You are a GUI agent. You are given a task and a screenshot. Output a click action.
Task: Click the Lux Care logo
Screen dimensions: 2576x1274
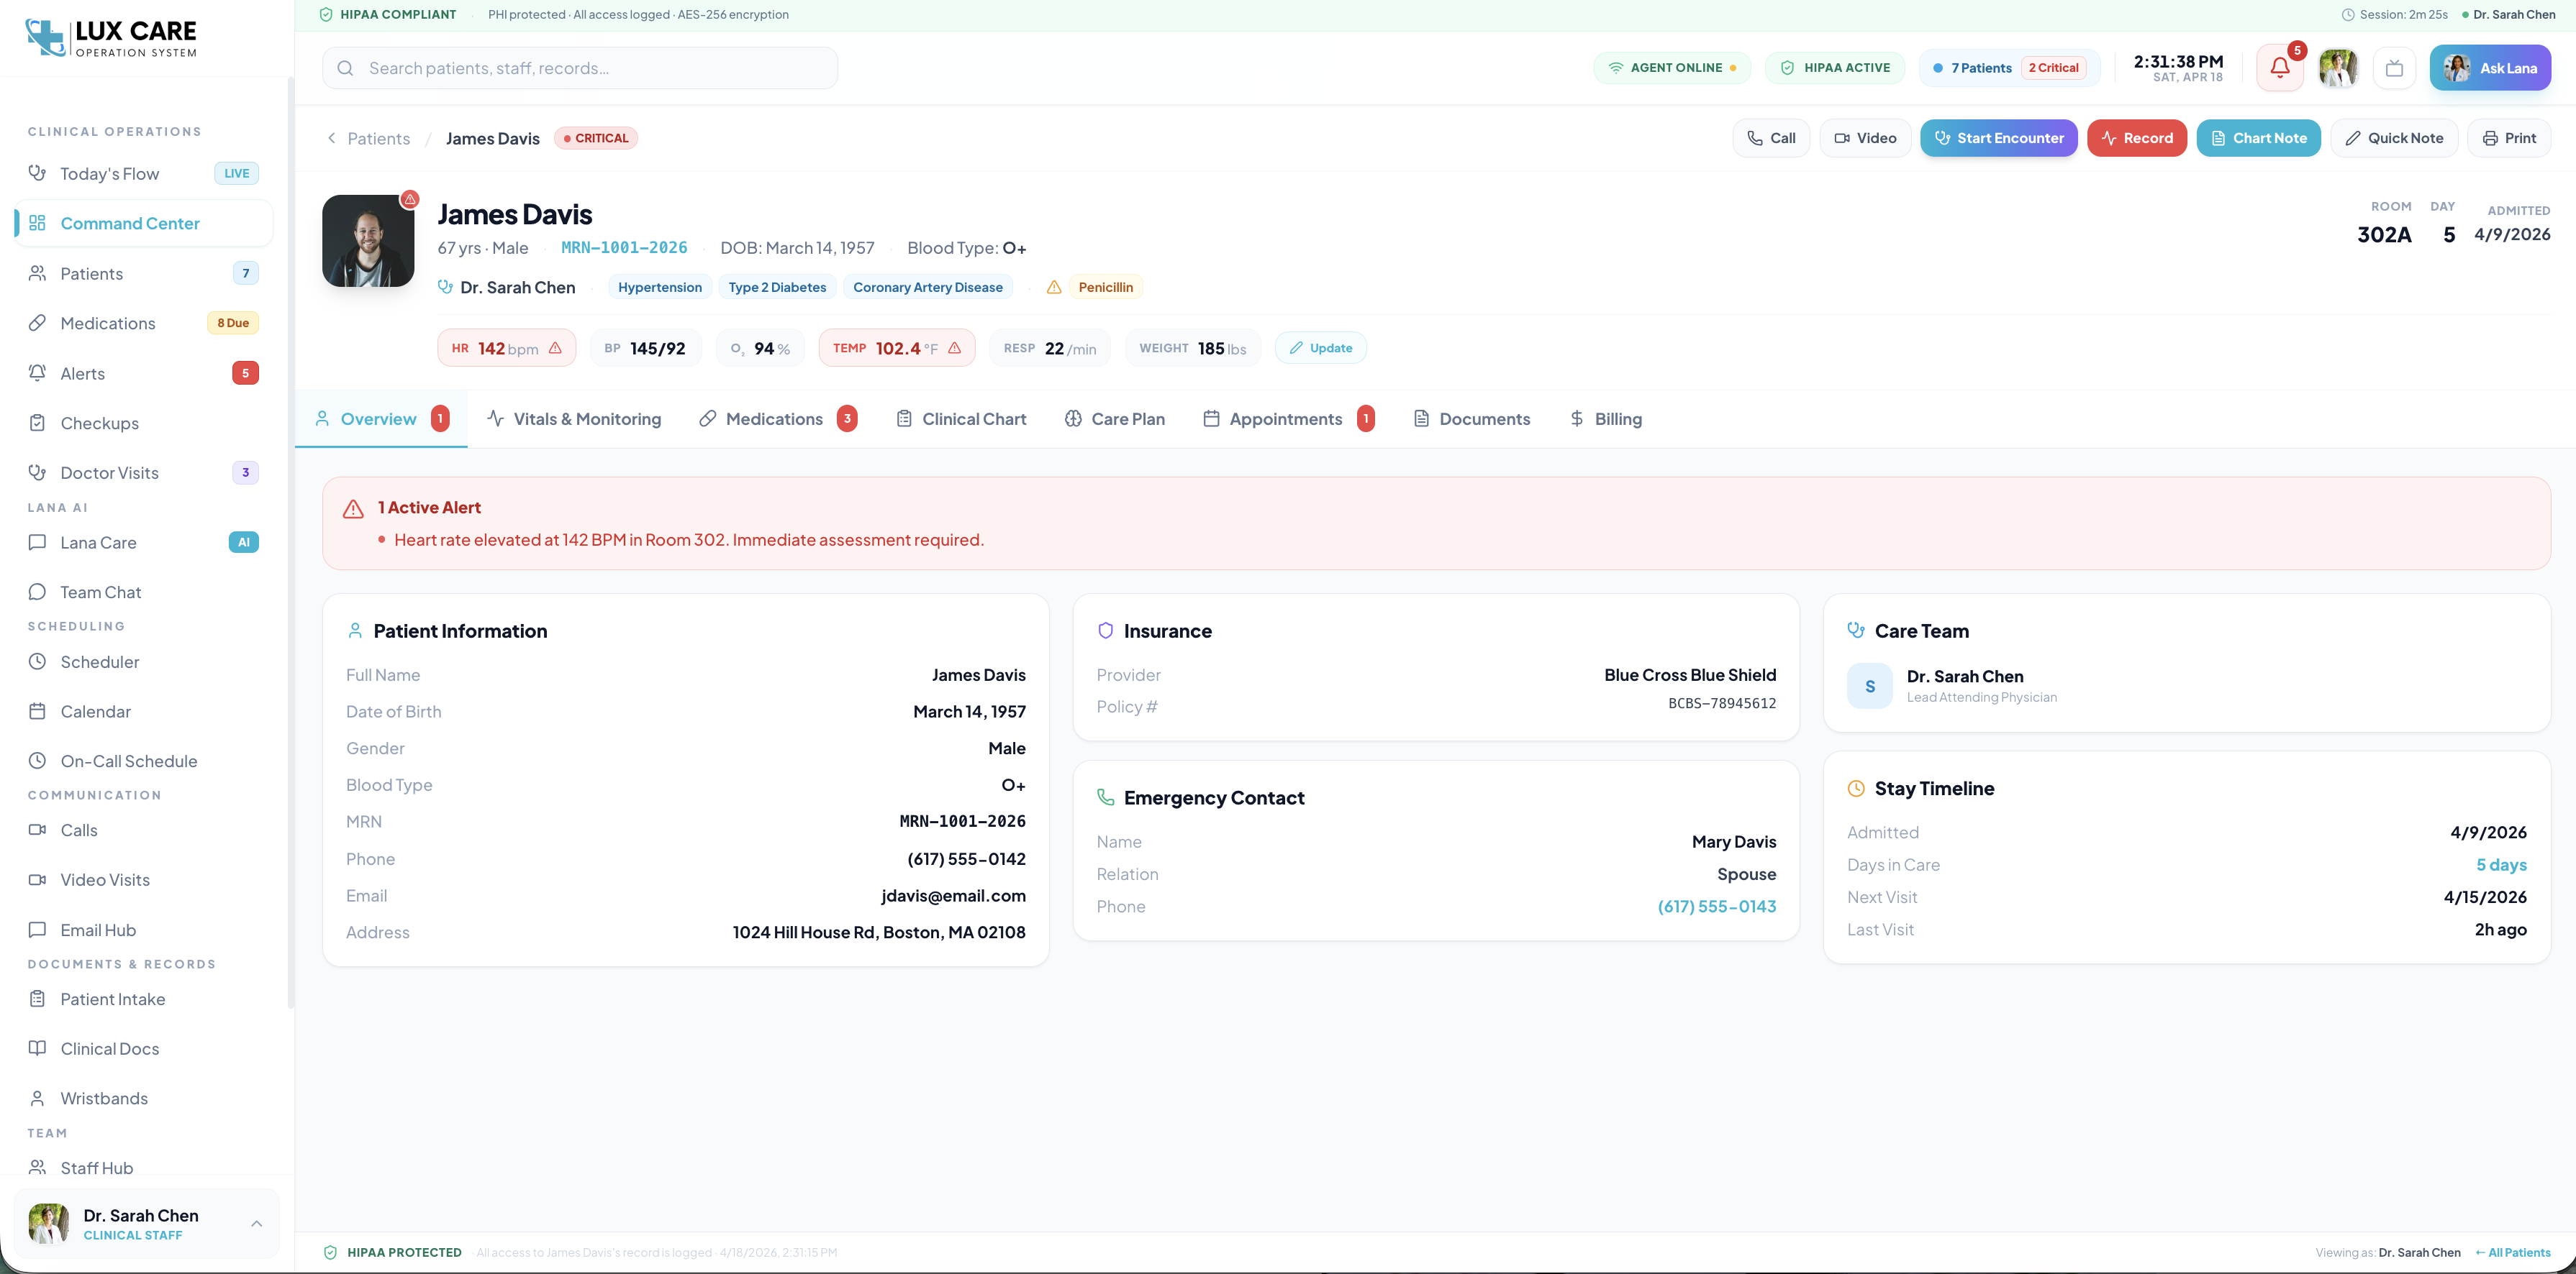click(111, 38)
